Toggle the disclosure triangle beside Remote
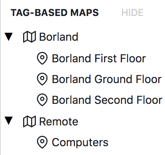 9,121
